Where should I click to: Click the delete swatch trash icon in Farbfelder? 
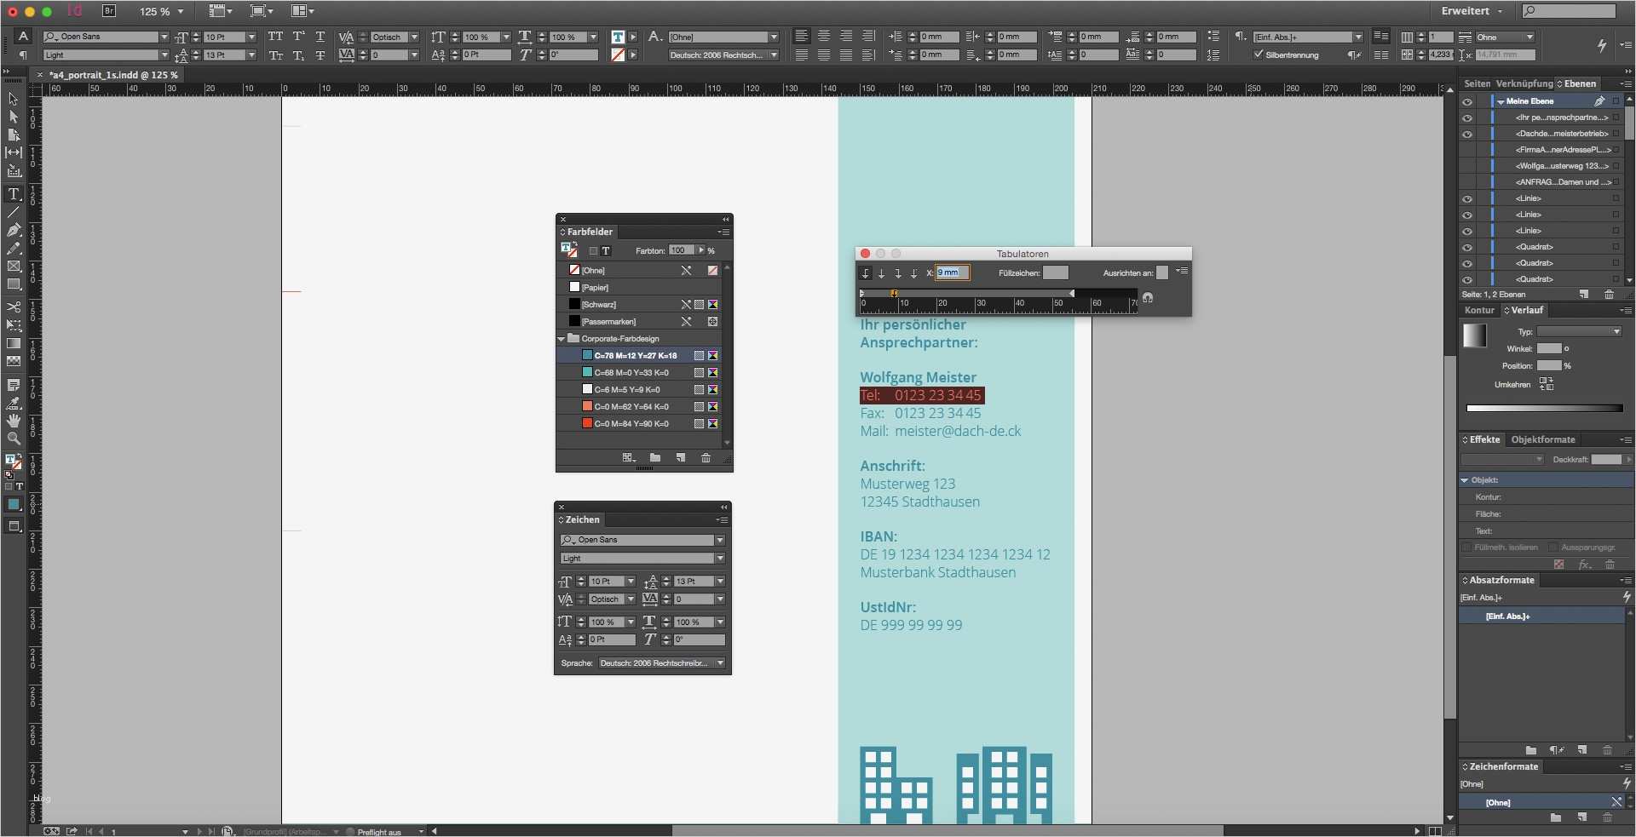tap(706, 458)
